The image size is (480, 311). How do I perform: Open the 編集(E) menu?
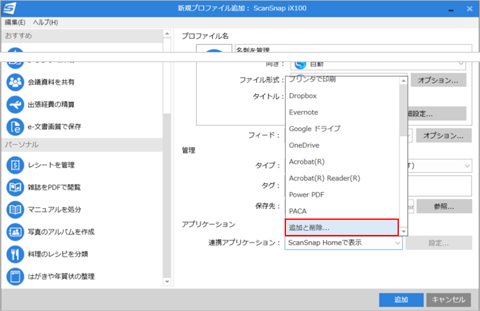(x=15, y=23)
